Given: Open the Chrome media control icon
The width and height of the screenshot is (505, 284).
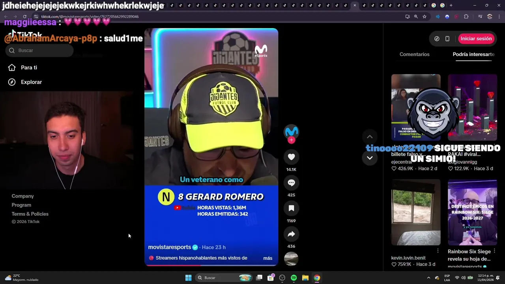Looking at the screenshot, I should (480, 17).
